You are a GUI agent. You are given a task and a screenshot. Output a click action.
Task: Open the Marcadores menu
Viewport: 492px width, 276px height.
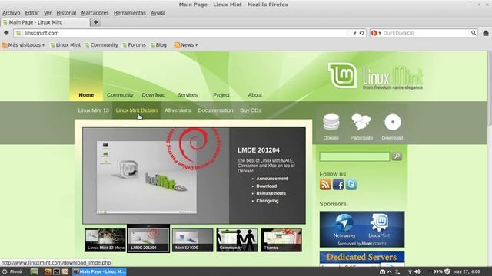[95, 13]
